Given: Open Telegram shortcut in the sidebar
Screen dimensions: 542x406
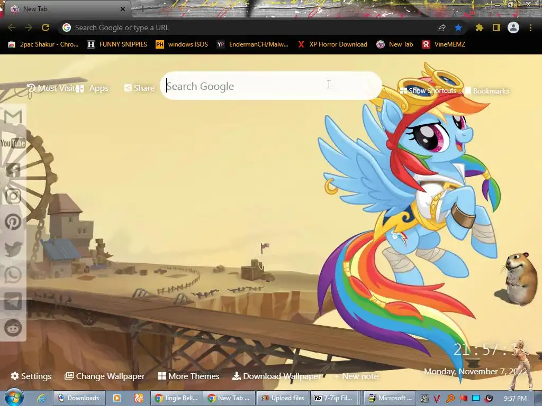Looking at the screenshot, I should [13, 301].
